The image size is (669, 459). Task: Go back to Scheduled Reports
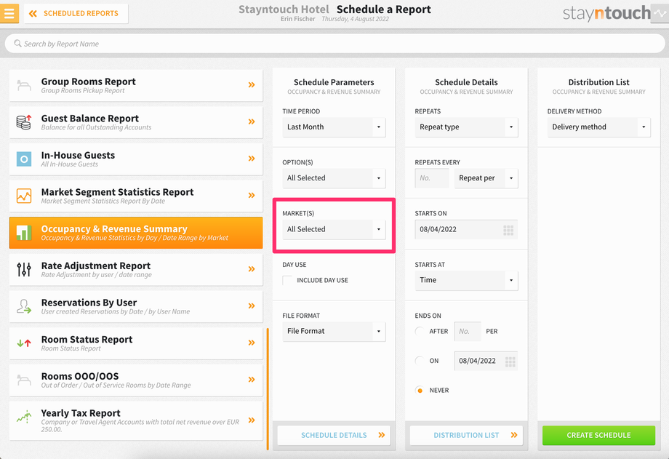[x=76, y=14]
